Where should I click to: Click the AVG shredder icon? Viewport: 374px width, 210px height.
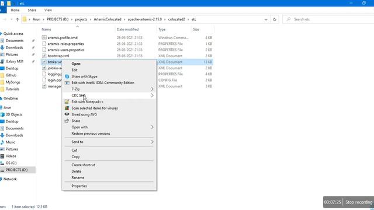click(x=67, y=114)
